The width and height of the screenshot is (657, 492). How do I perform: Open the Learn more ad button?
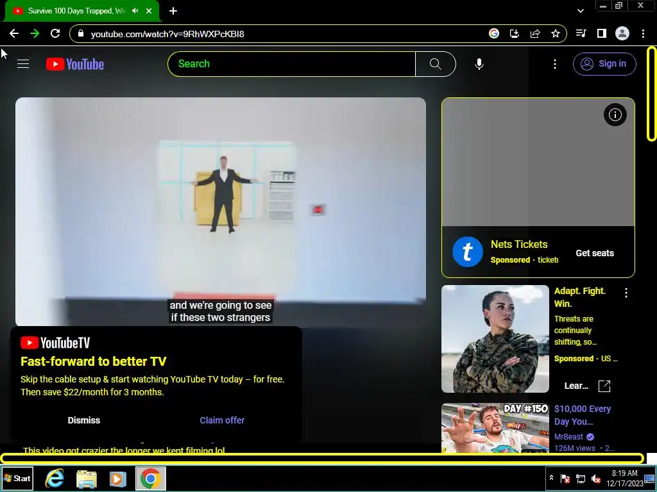[577, 386]
